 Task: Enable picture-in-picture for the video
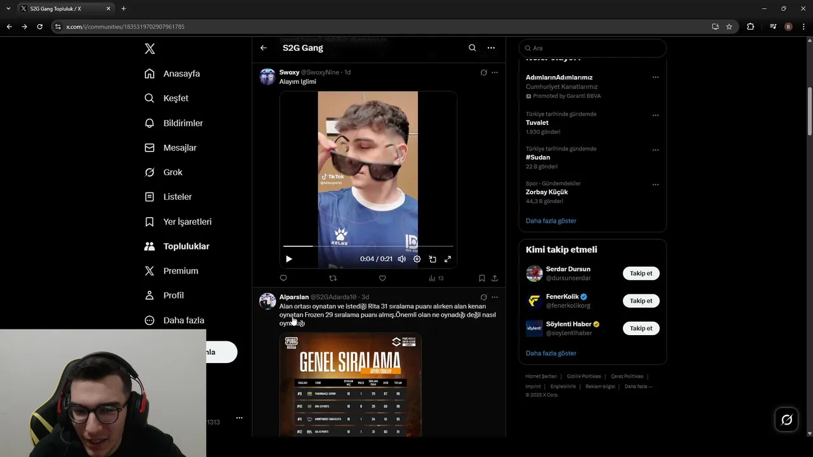point(433,259)
